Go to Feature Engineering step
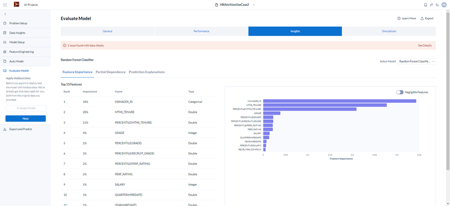Image resolution: width=450 pixels, height=206 pixels. click(x=25, y=52)
